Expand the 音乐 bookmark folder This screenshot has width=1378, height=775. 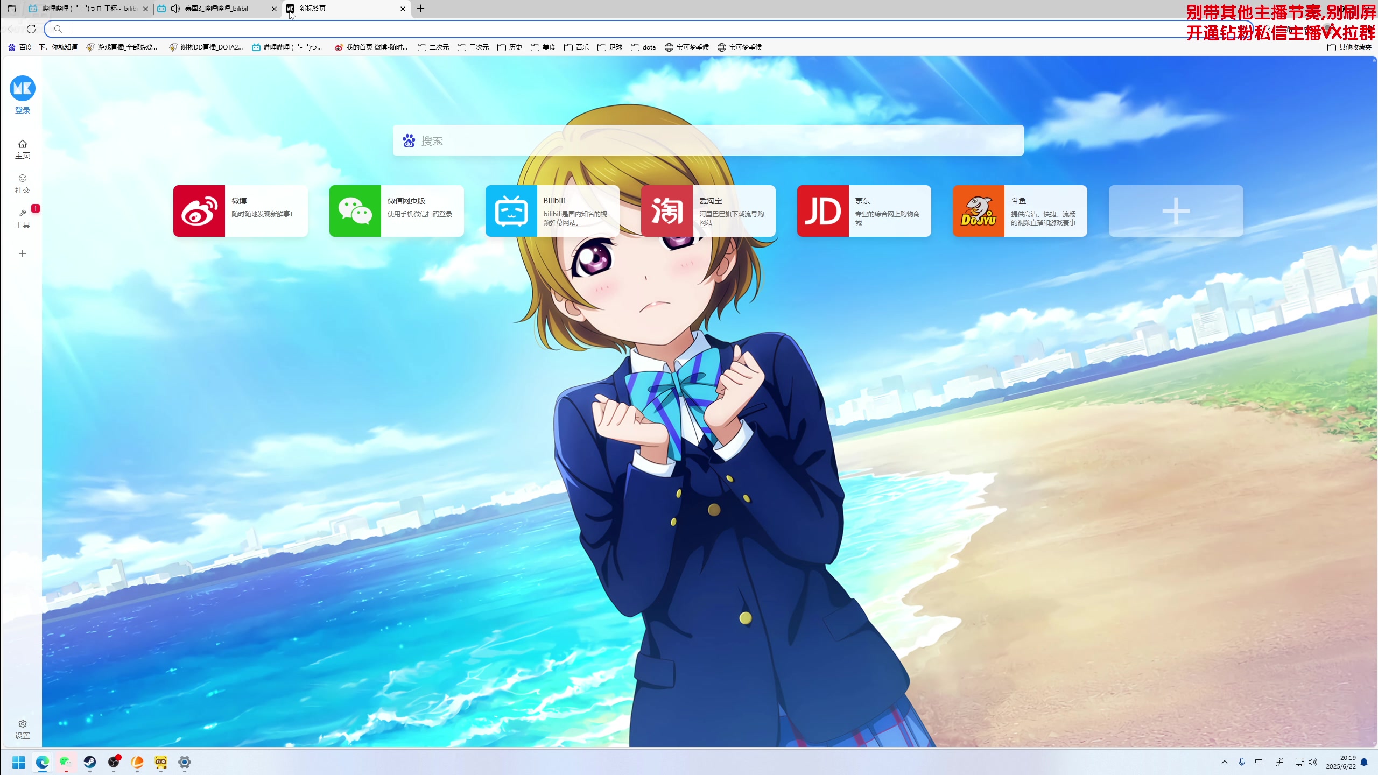pyautogui.click(x=576, y=47)
